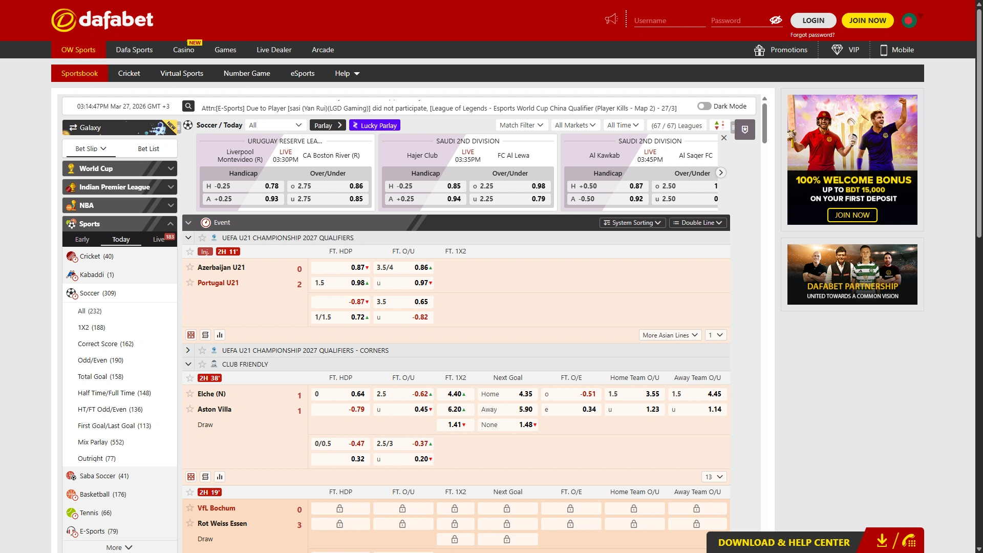Open the language flag selector
Image resolution: width=983 pixels, height=553 pixels.
[x=910, y=20]
